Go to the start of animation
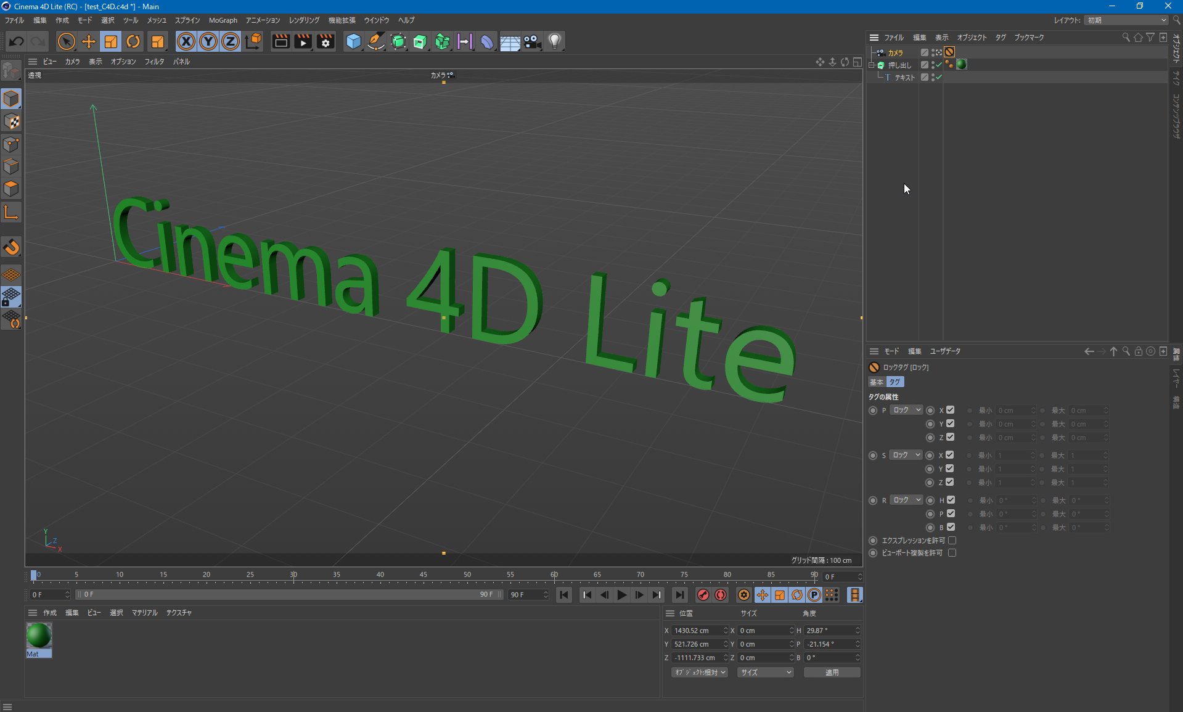This screenshot has height=712, width=1183. [563, 595]
